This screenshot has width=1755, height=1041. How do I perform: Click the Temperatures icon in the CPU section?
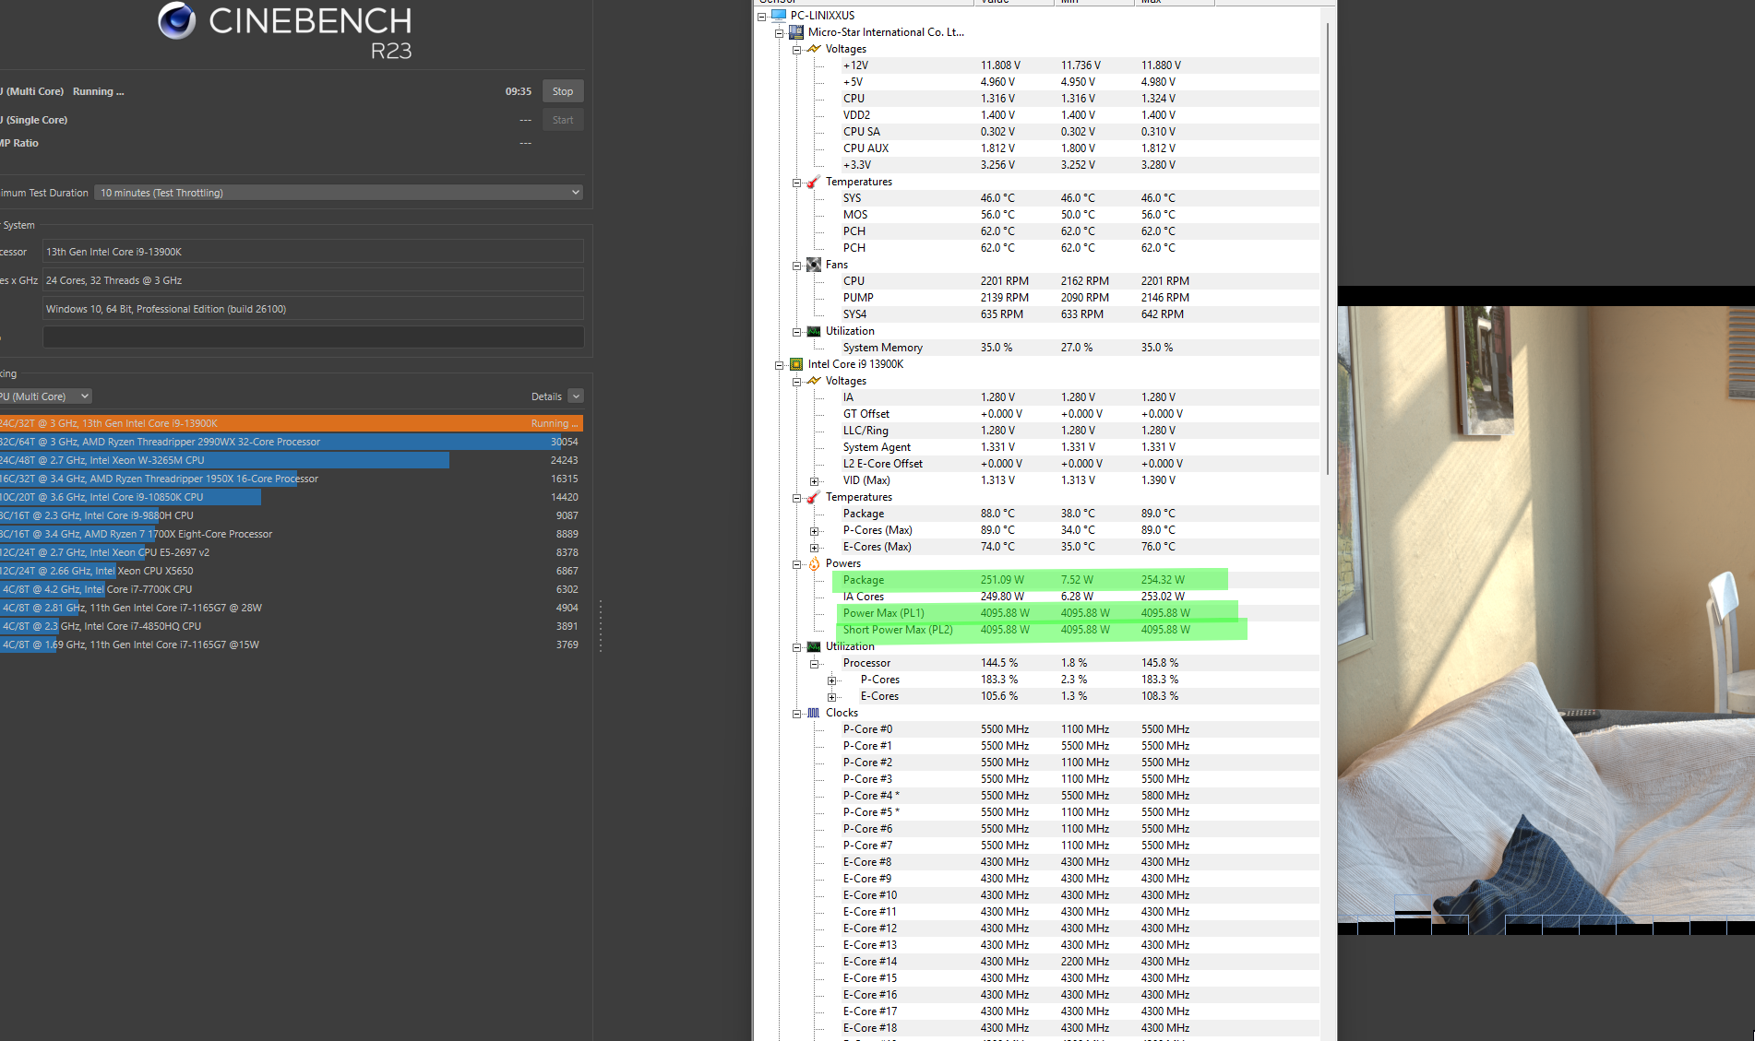(x=813, y=497)
